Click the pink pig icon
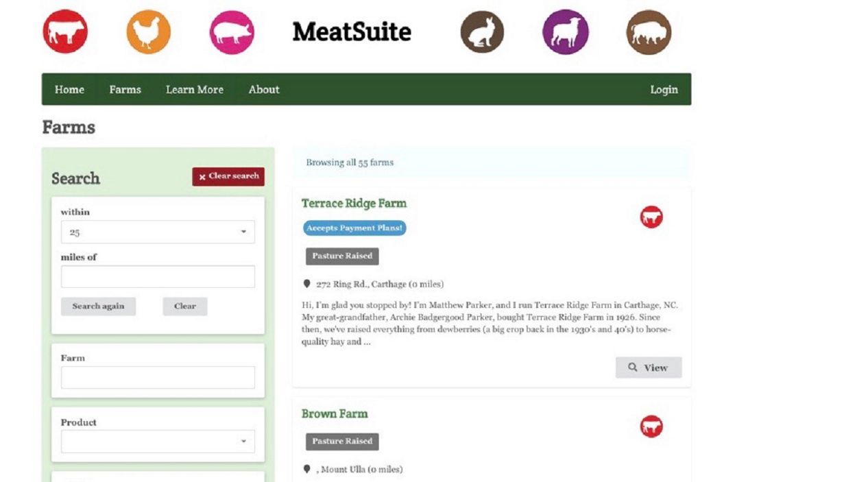857x482 pixels. click(232, 32)
